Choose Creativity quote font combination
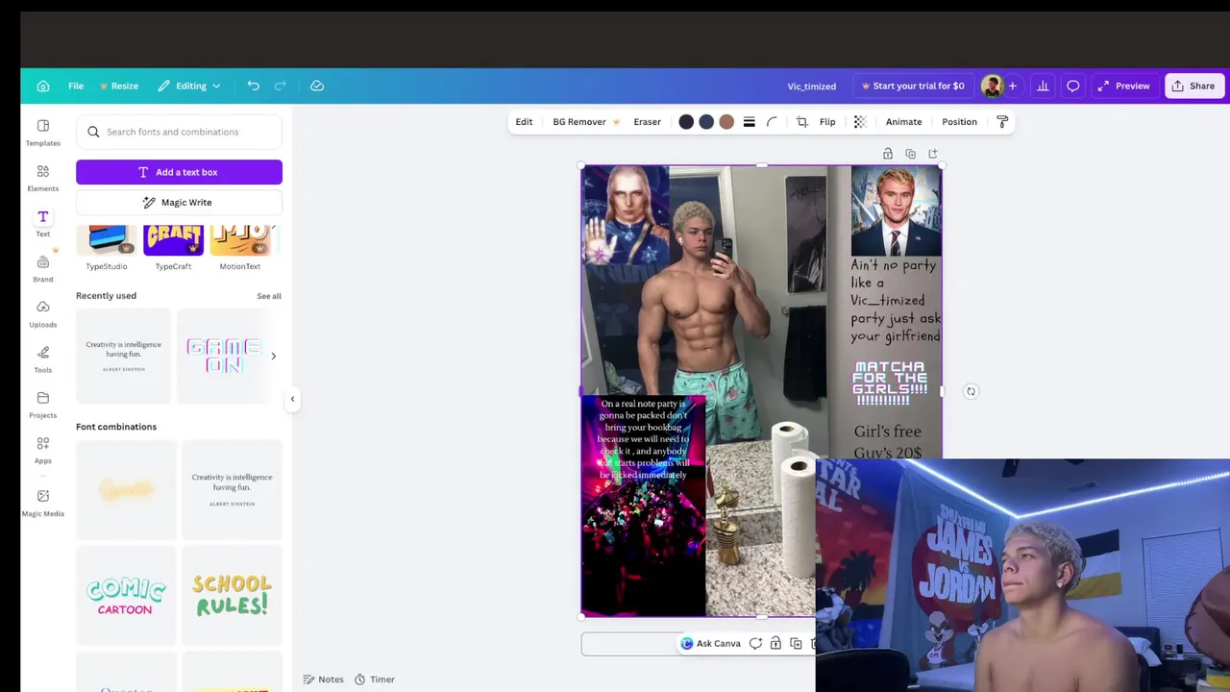The image size is (1230, 692). [232, 489]
